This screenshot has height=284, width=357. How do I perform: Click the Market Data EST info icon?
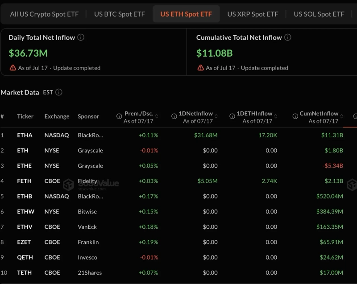coord(59,92)
